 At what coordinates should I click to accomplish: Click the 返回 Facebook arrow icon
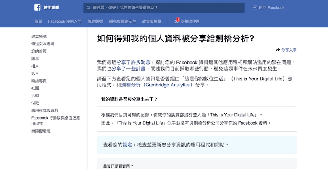tap(255, 8)
